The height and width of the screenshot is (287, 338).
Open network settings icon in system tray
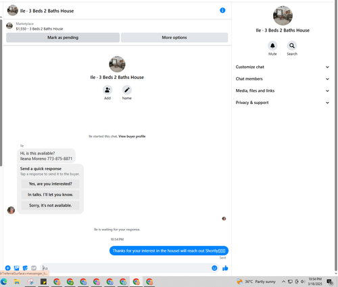tap(290, 282)
